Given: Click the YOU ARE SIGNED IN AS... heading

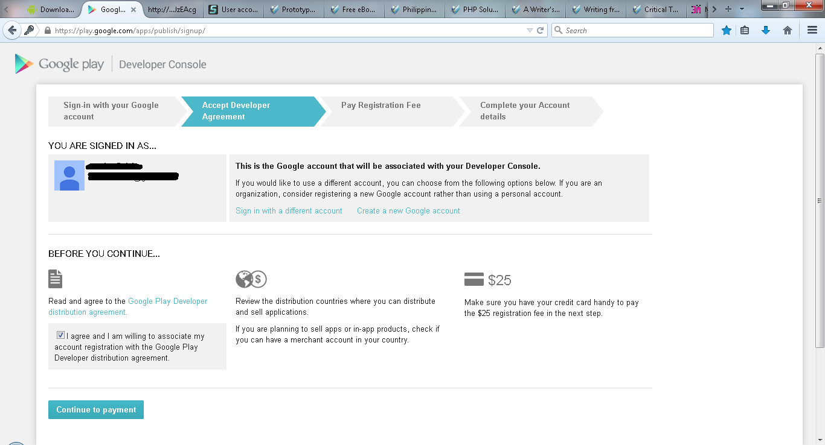Looking at the screenshot, I should [103, 145].
